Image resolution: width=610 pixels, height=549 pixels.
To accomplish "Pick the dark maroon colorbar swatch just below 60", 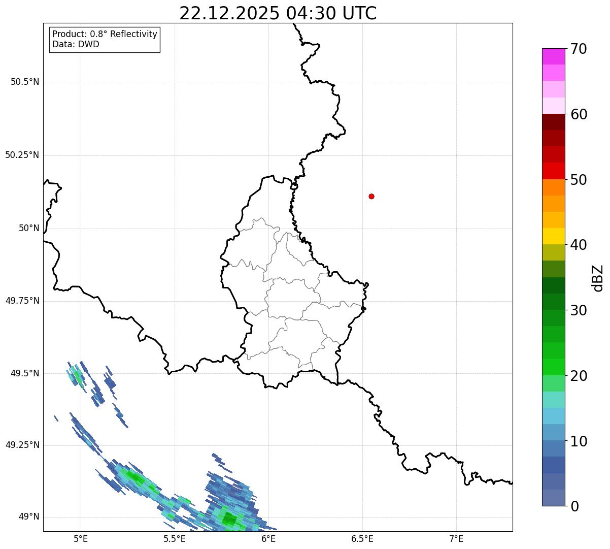I will click(x=553, y=122).
